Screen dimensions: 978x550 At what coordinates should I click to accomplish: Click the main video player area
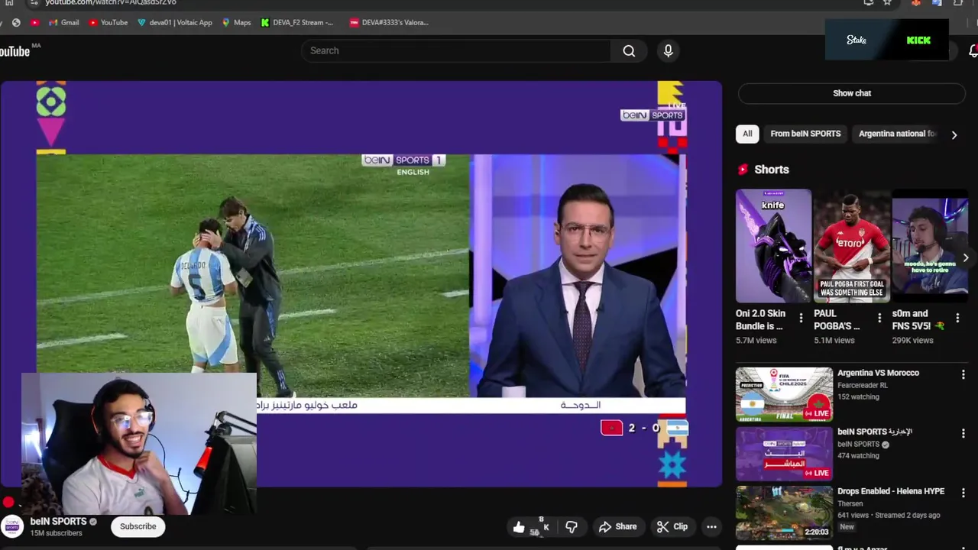(x=361, y=284)
